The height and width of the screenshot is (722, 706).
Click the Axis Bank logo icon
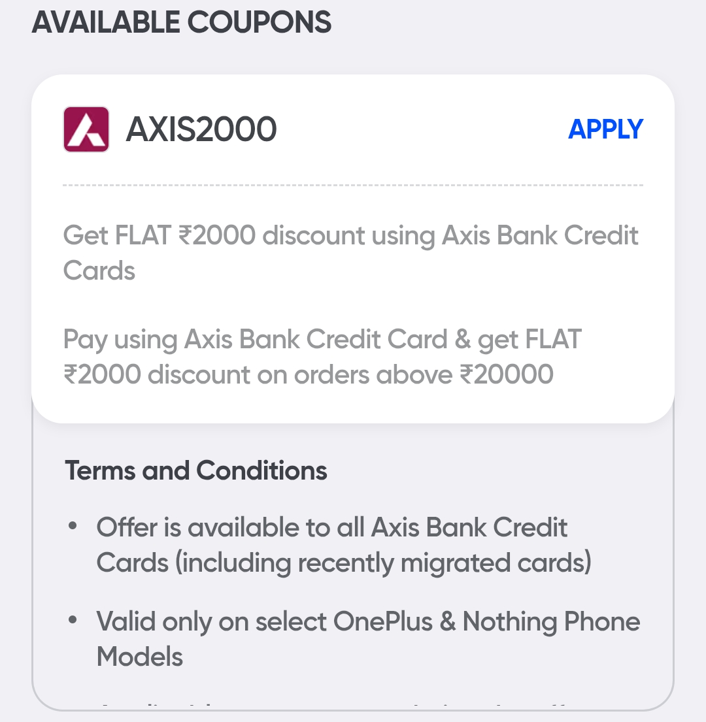pyautogui.click(x=86, y=129)
